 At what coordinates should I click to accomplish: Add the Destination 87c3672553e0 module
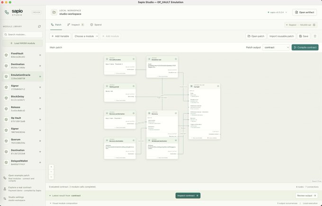pyautogui.click(x=40, y=152)
